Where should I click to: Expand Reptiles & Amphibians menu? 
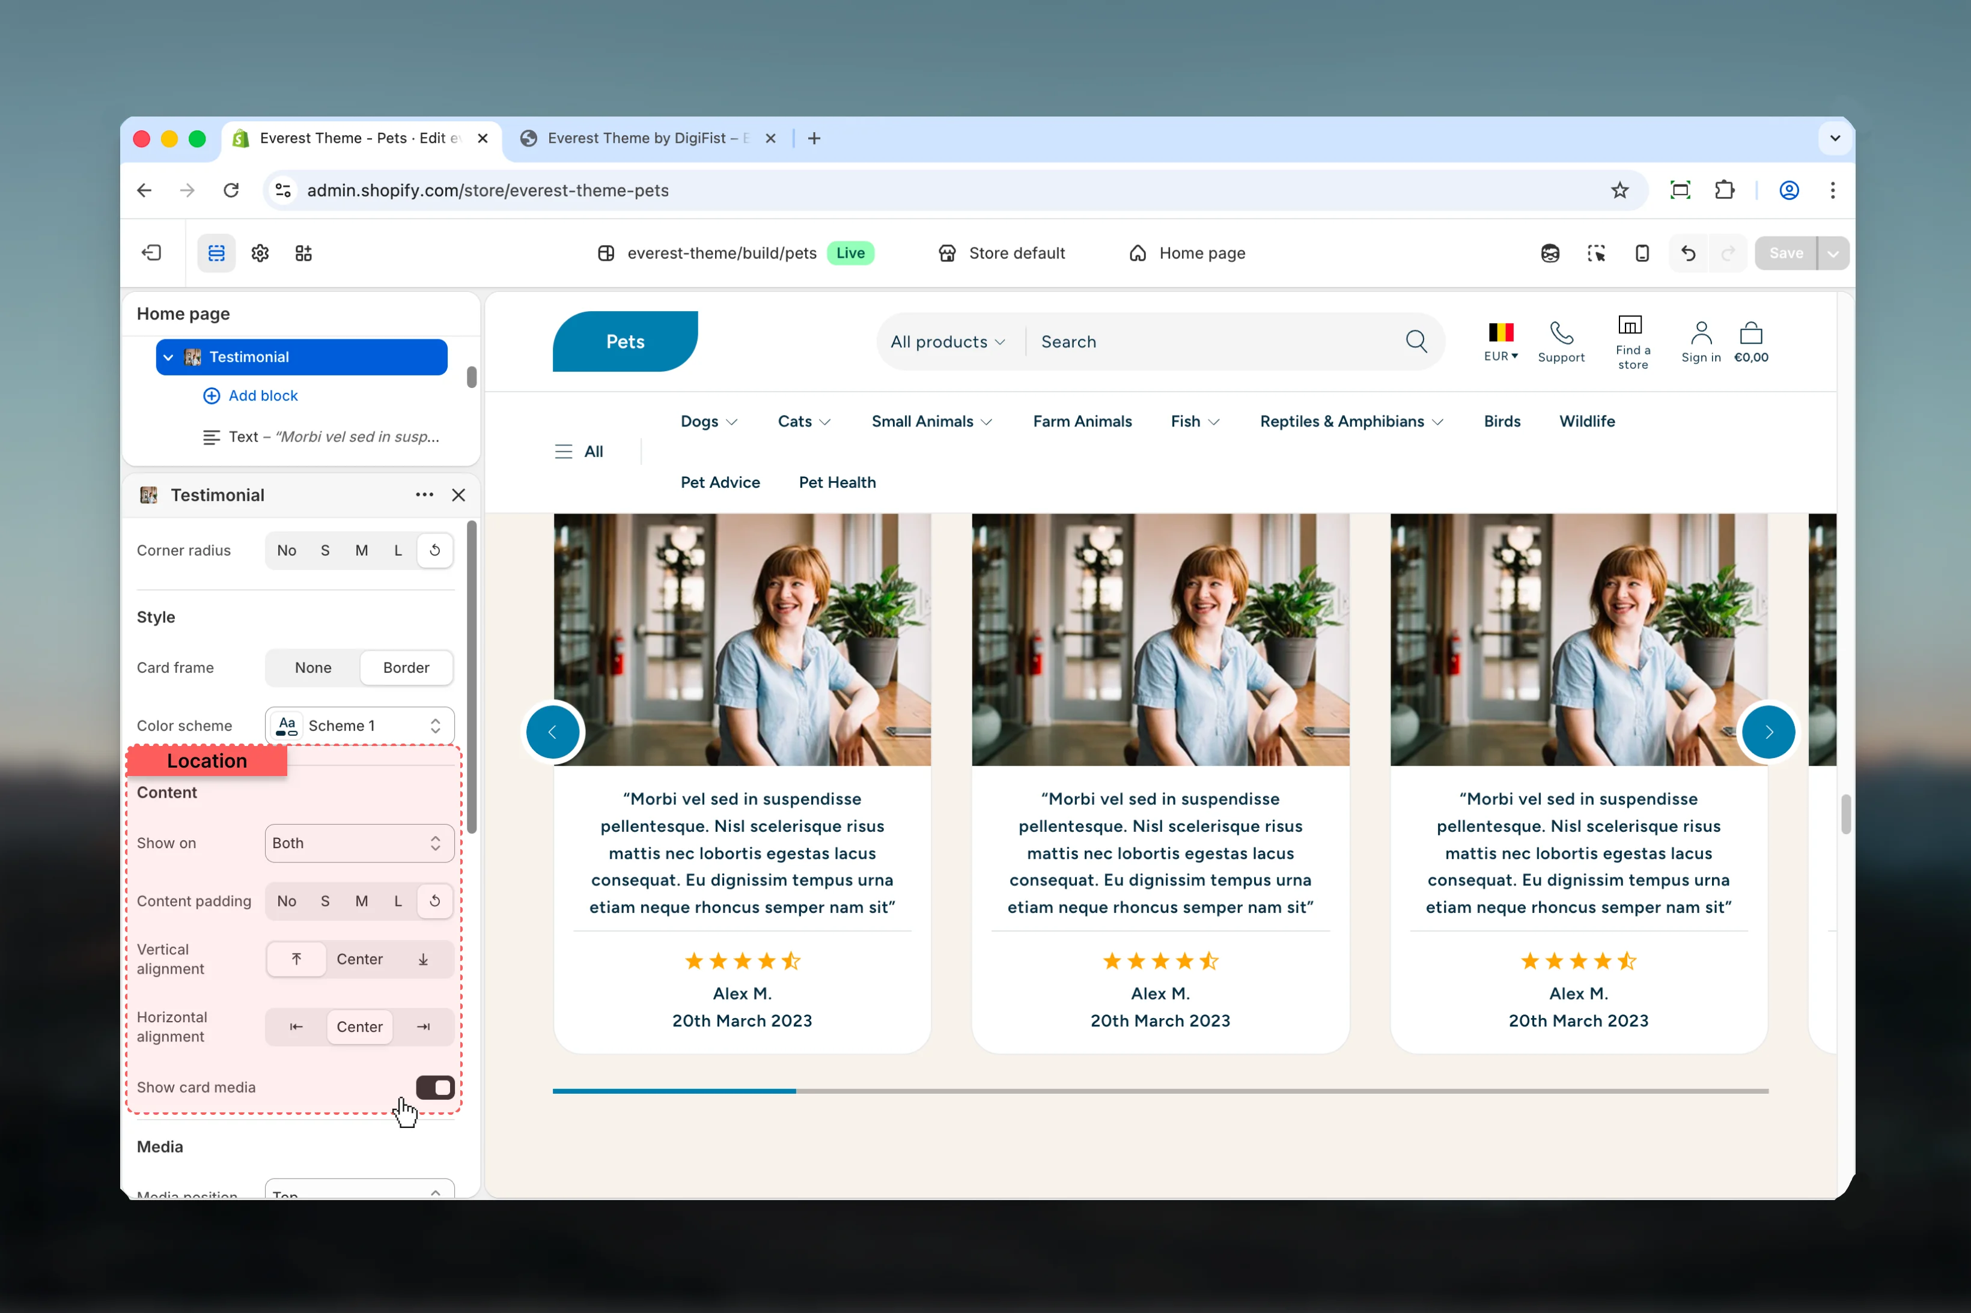point(1351,421)
